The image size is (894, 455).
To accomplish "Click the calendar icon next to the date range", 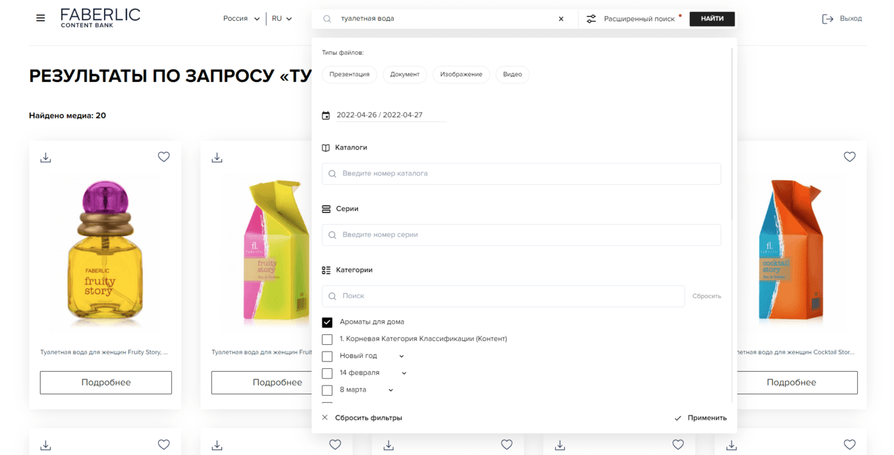I will coord(326,115).
